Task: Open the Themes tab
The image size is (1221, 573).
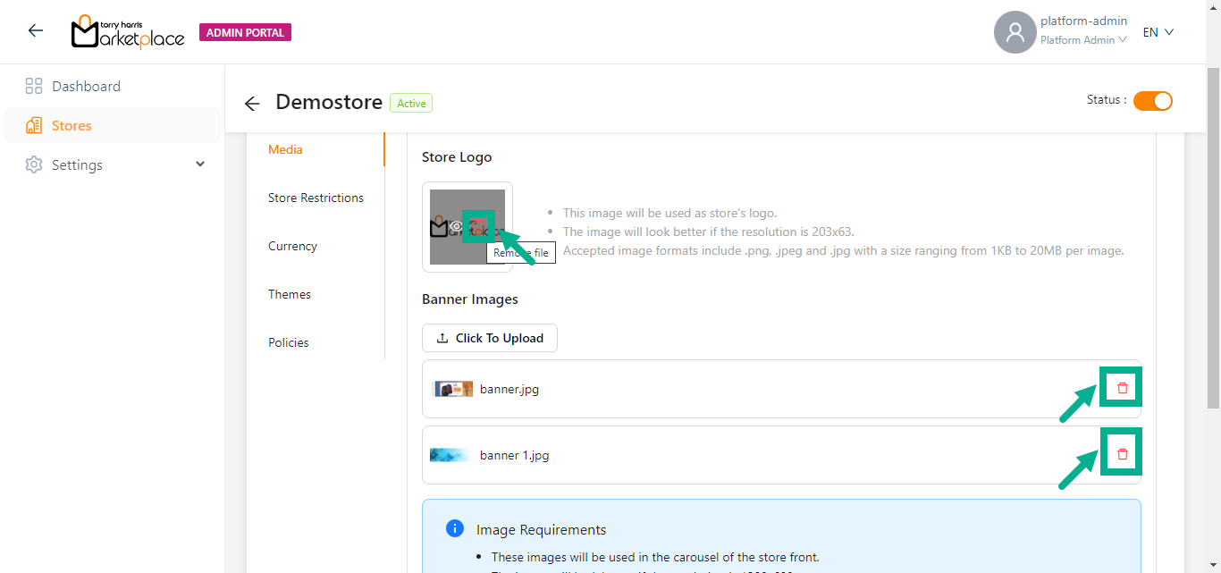Action: pos(290,294)
